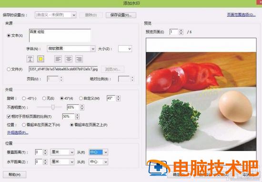Choose 45°(4) rotation option
The image size is (262, 182).
[x=62, y=99]
